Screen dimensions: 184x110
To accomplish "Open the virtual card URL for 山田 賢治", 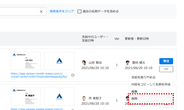I will [39, 75].
